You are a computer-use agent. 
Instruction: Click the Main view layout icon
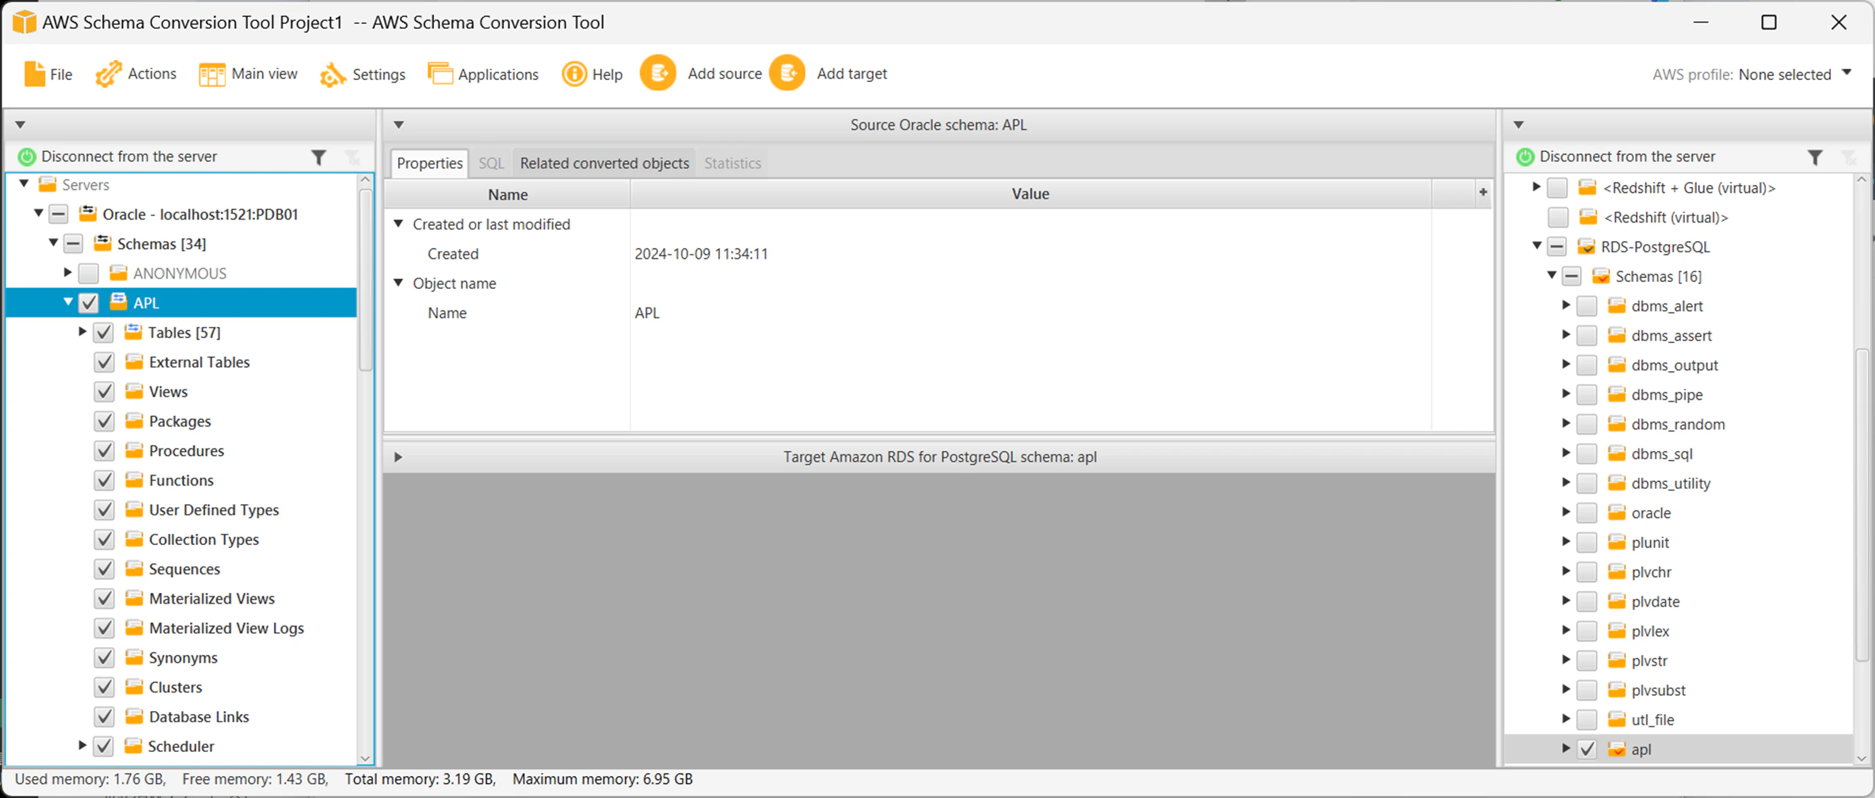pyautogui.click(x=212, y=74)
